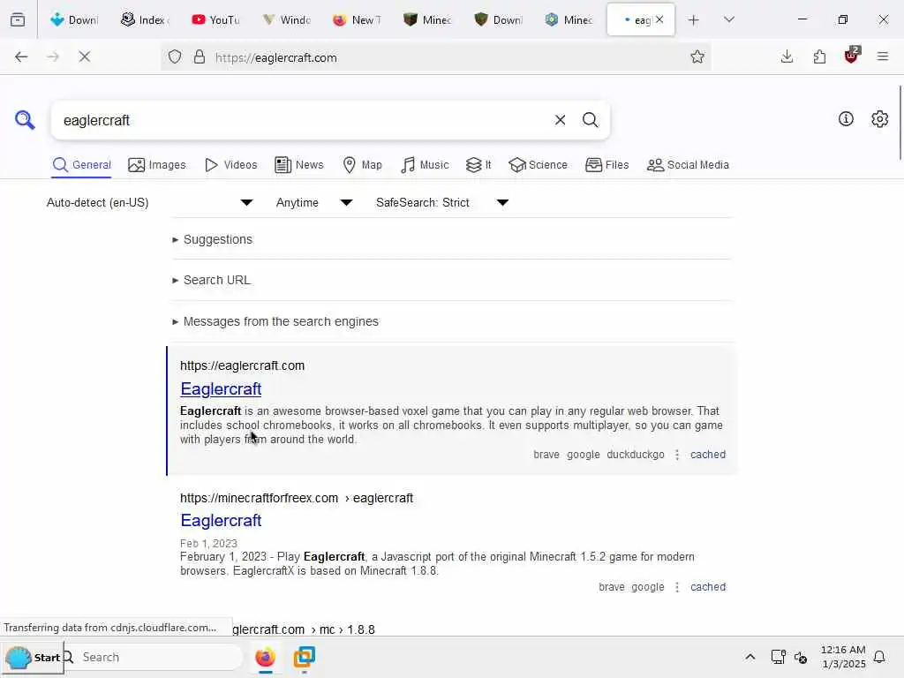Screen dimensions: 904x678
Task: Open VirtualBox taskbar icon
Action: 304,657
